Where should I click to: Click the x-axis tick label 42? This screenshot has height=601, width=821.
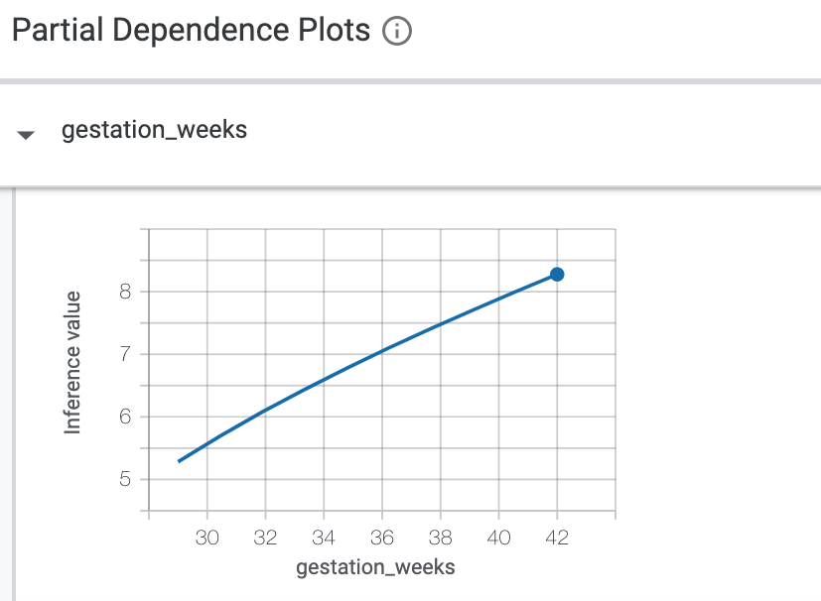[557, 537]
